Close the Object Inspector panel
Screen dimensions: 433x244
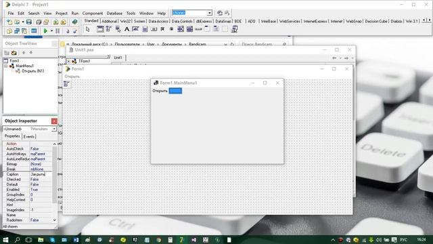54,121
